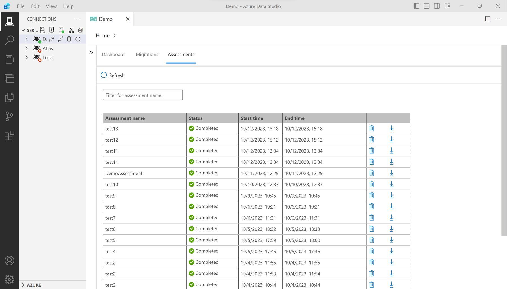Expand the Local connection node
The width and height of the screenshot is (507, 289).
(26, 57)
